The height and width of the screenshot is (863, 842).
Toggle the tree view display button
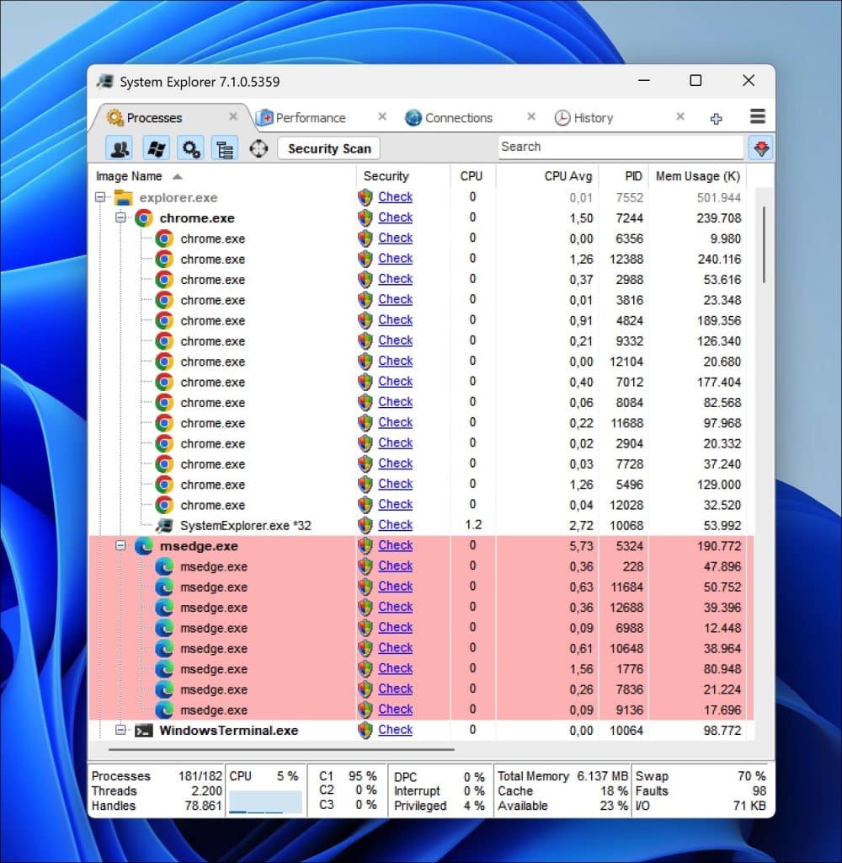click(225, 147)
